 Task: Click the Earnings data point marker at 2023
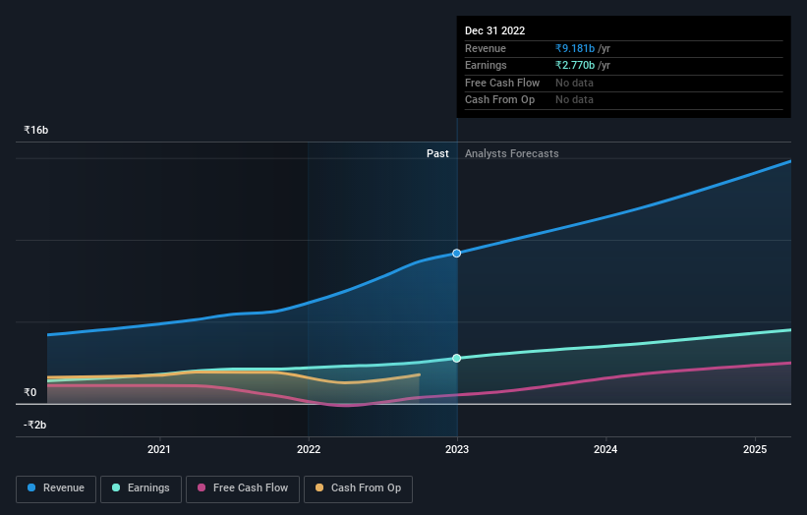click(x=456, y=358)
